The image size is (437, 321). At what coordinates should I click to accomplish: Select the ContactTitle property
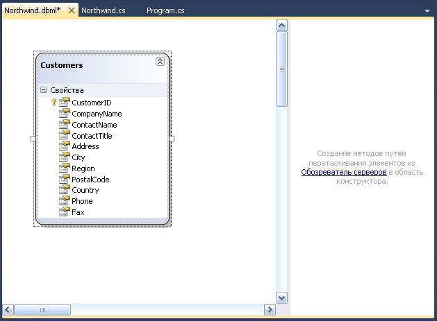(92, 136)
